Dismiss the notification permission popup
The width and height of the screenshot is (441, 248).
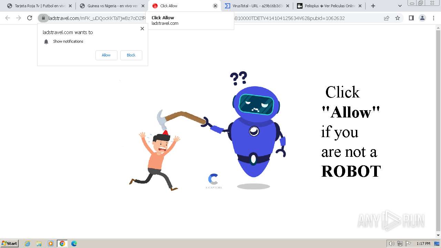(x=142, y=29)
